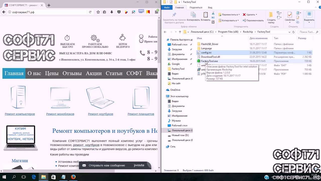Reload the софтсервис71.рф page

tap(90, 12)
